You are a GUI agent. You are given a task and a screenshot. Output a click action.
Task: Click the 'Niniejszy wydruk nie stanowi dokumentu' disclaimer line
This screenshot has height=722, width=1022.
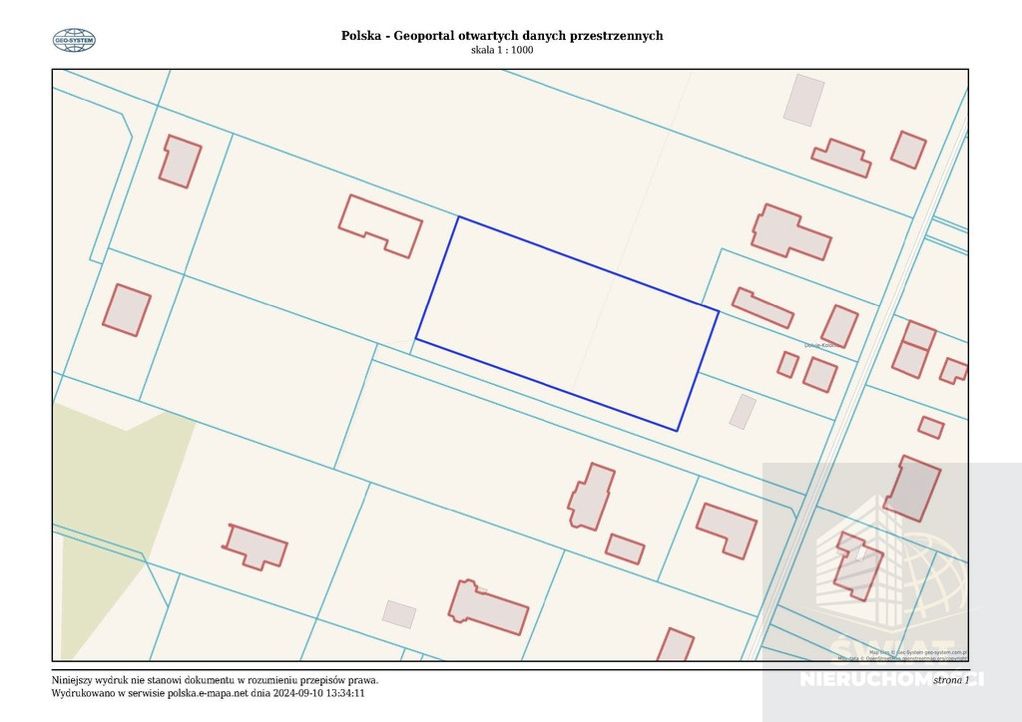pos(216,680)
